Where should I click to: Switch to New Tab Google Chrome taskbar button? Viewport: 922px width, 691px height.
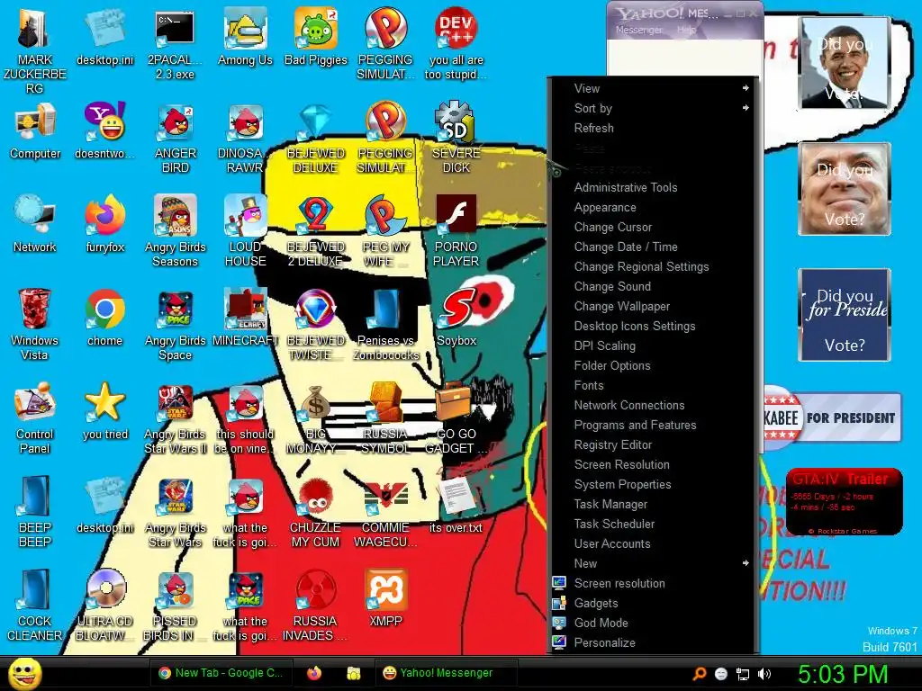(221, 673)
